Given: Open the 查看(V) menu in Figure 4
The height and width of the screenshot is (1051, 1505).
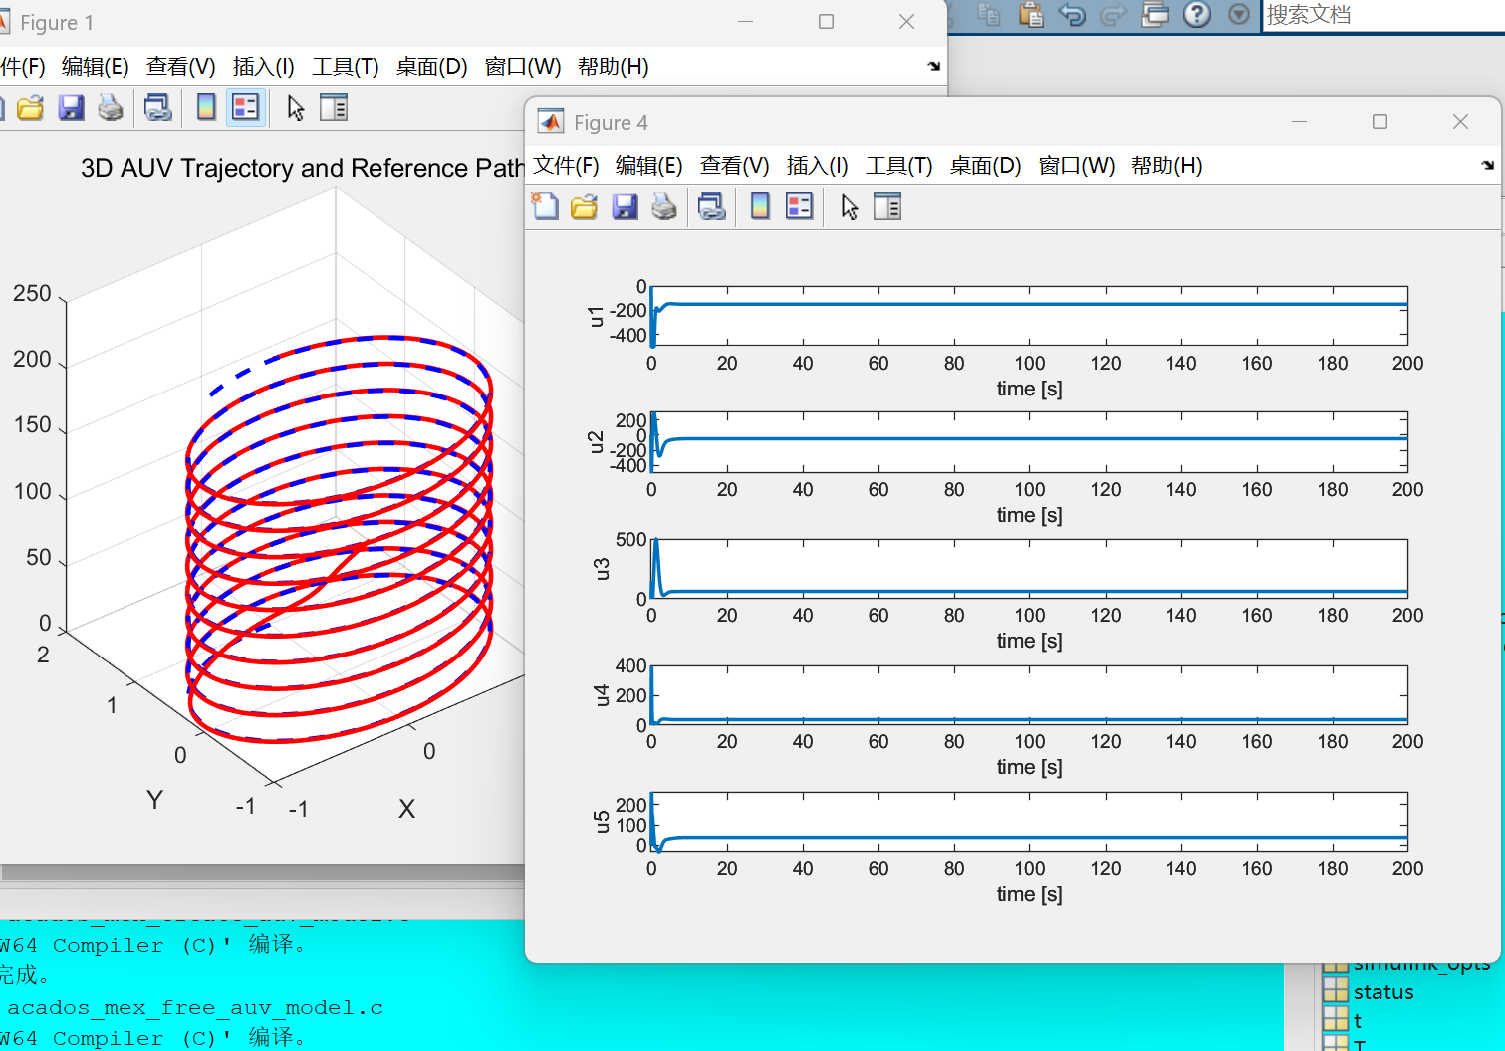Looking at the screenshot, I should 735,165.
